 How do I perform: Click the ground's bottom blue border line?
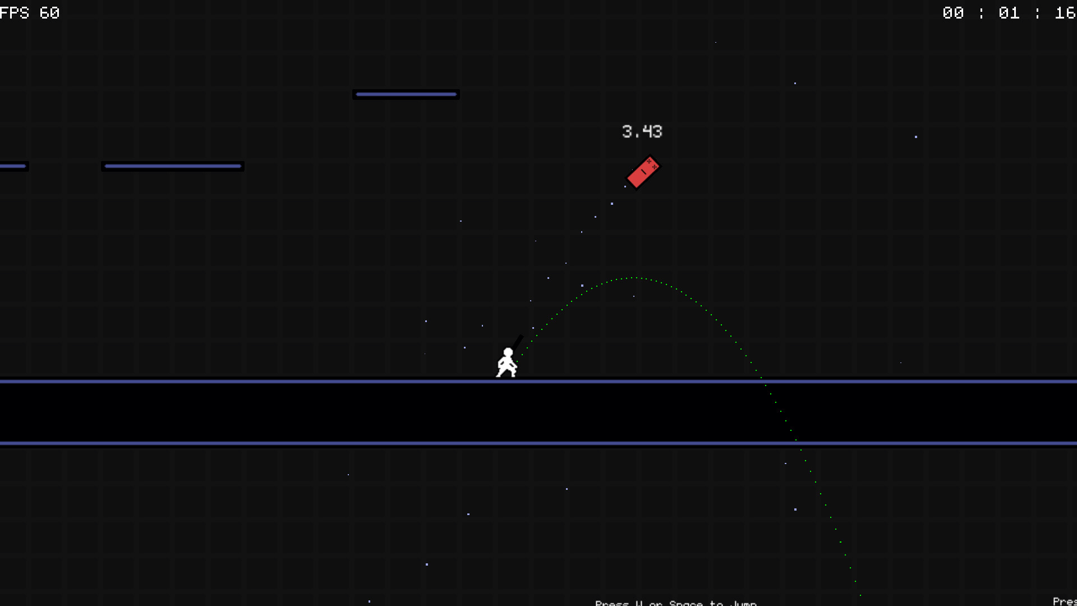pos(337,443)
